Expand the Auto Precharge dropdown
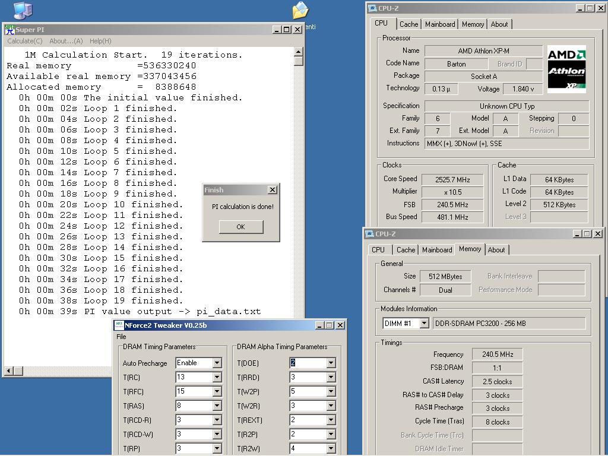608x456 pixels. point(217,363)
